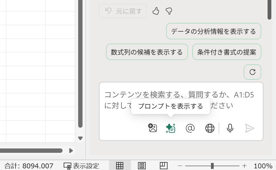Switch to Normal view in status bar
This screenshot has height=170, width=276.
(120, 166)
